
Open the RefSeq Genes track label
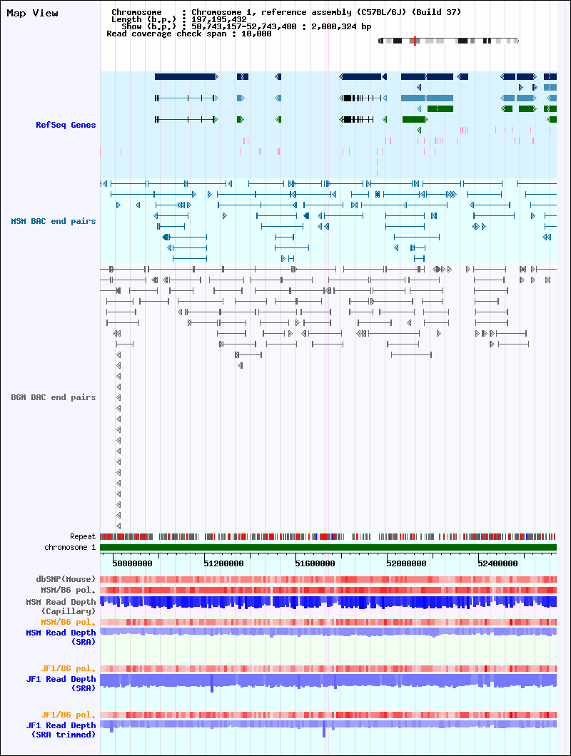(x=66, y=125)
